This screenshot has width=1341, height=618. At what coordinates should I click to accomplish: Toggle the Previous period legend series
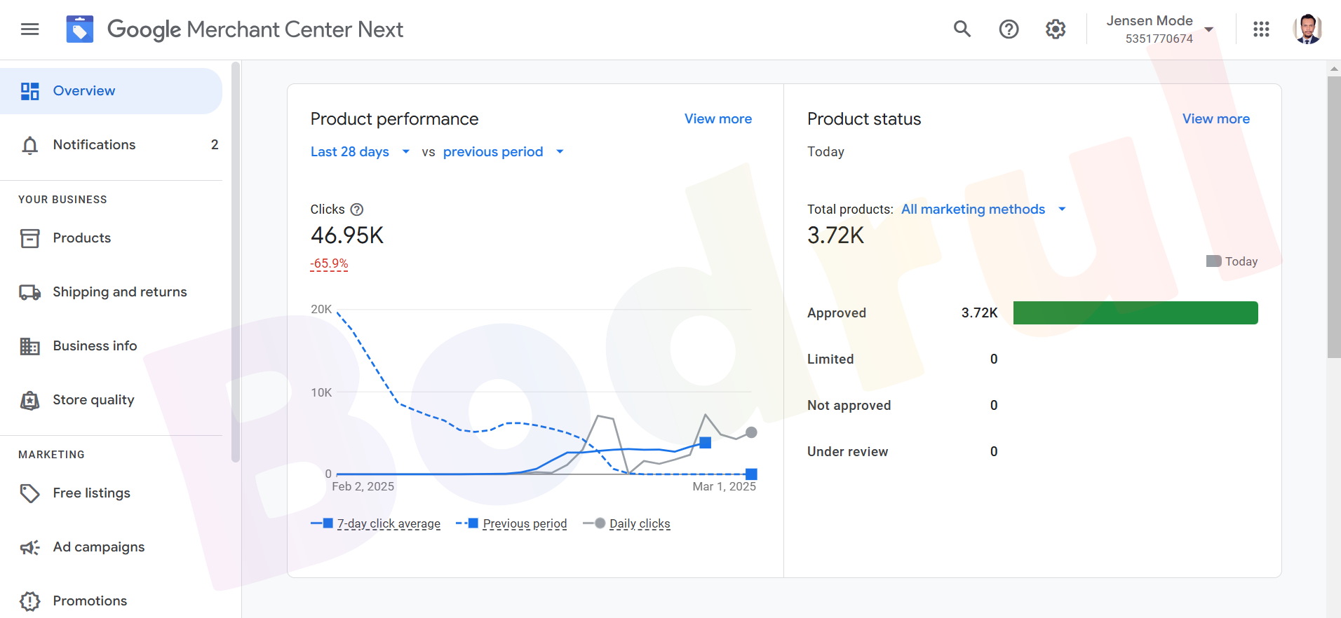click(x=511, y=523)
